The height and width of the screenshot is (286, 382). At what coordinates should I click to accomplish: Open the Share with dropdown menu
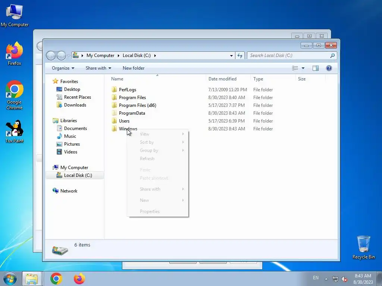tap(98, 68)
